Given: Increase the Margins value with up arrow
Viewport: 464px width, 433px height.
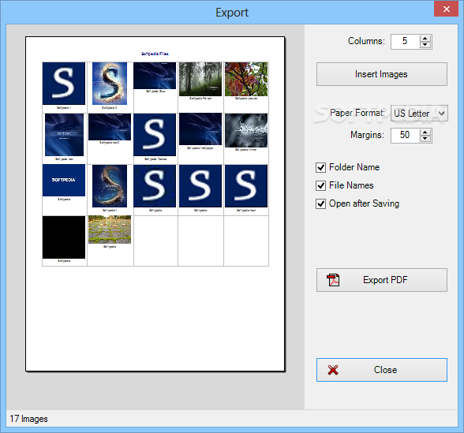Looking at the screenshot, I should tap(425, 133).
